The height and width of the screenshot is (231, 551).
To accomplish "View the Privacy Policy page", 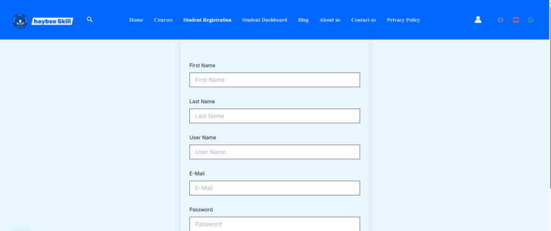I will click(x=403, y=20).
